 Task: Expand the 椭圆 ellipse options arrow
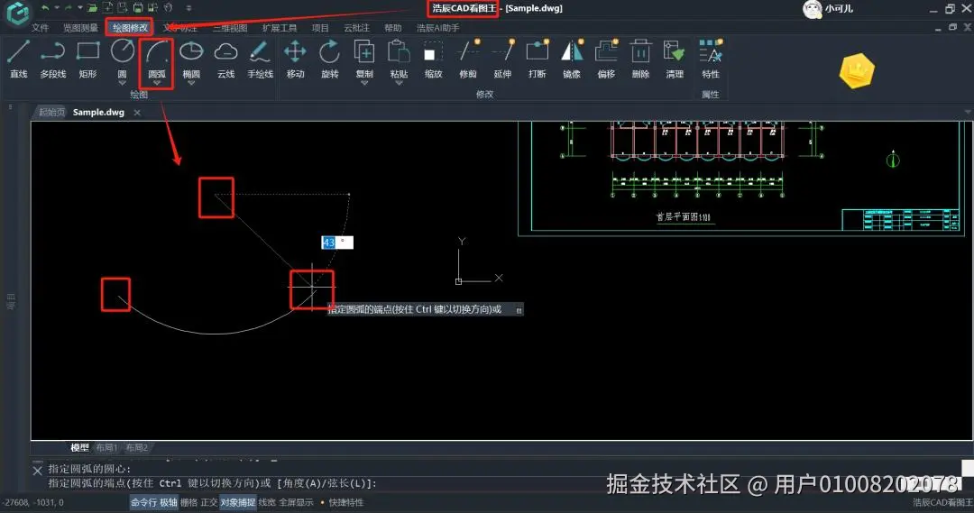pyautogui.click(x=191, y=83)
